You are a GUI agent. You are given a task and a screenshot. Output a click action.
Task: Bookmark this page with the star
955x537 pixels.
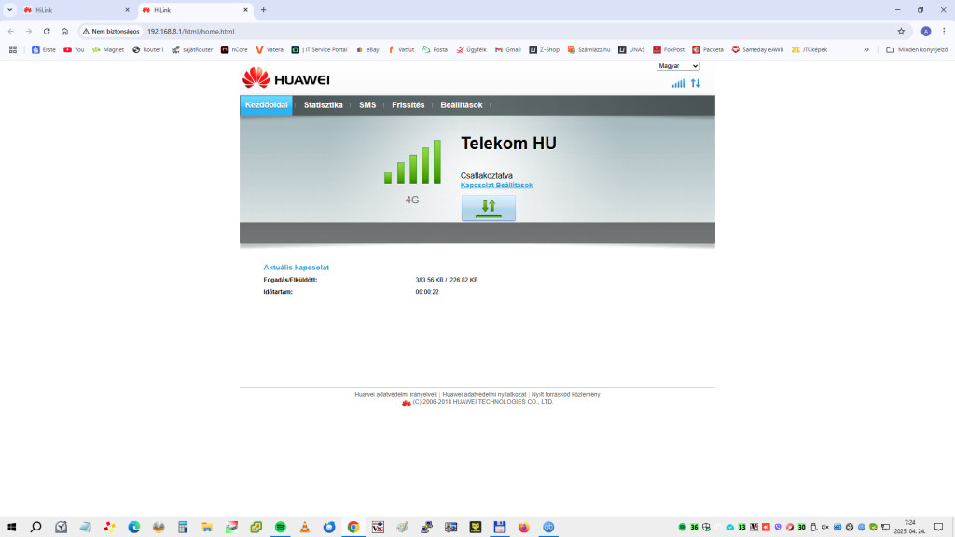point(901,31)
